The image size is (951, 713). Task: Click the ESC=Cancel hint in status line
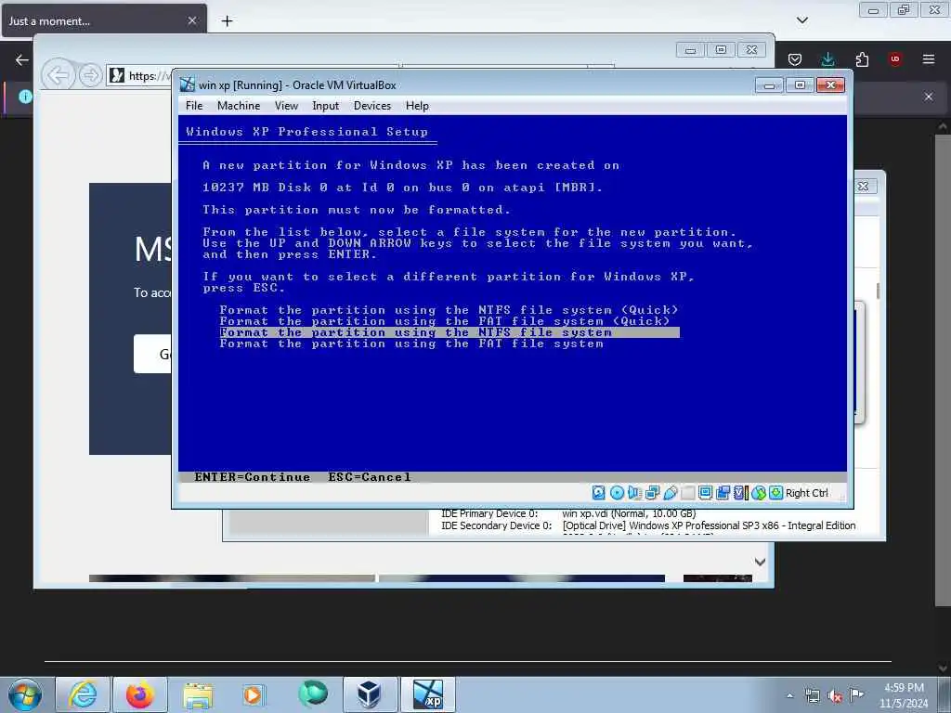(370, 477)
